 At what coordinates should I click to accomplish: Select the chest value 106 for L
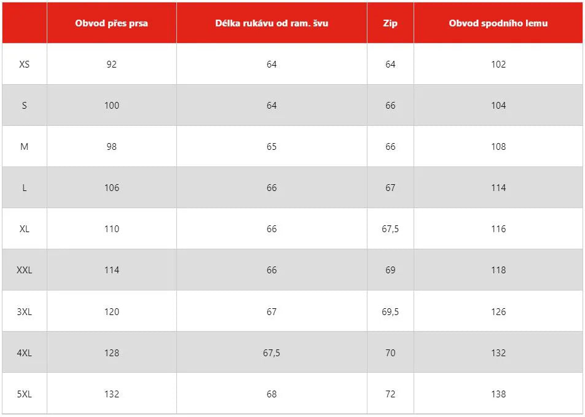111,187
